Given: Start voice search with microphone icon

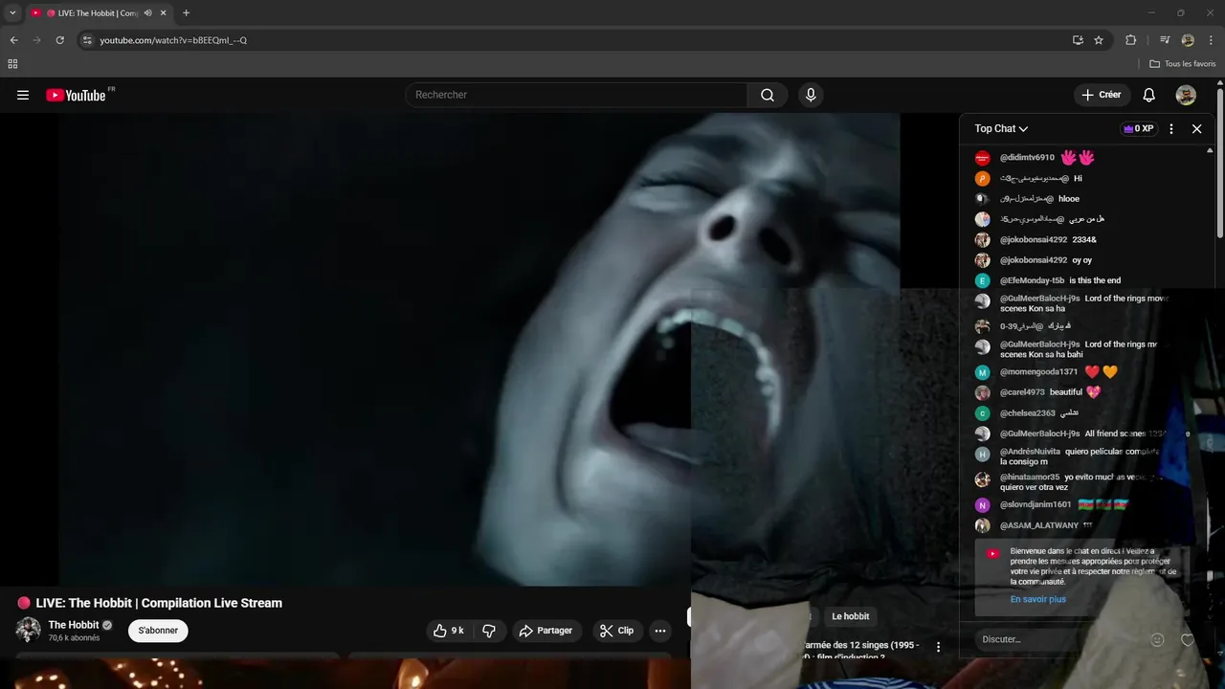Looking at the screenshot, I should tap(811, 95).
